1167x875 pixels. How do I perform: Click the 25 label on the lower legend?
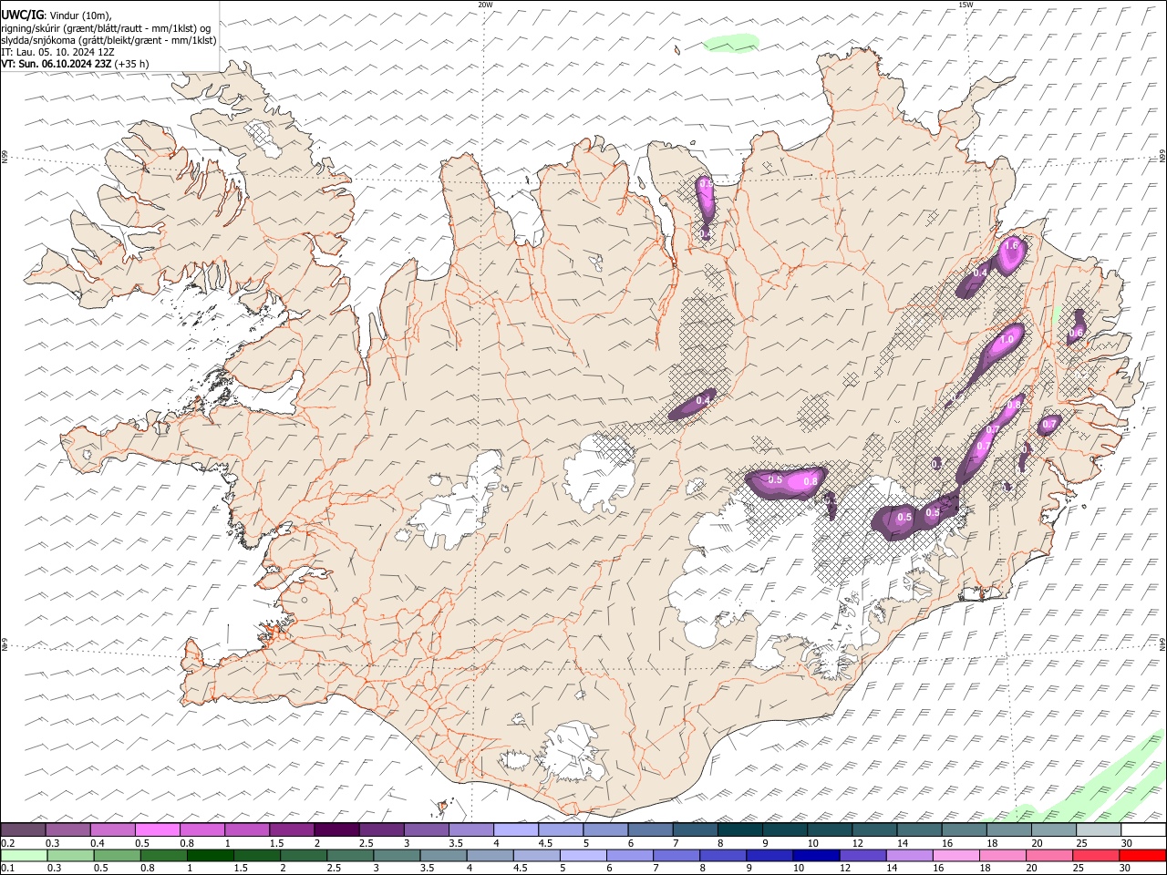pyautogui.click(x=1079, y=869)
